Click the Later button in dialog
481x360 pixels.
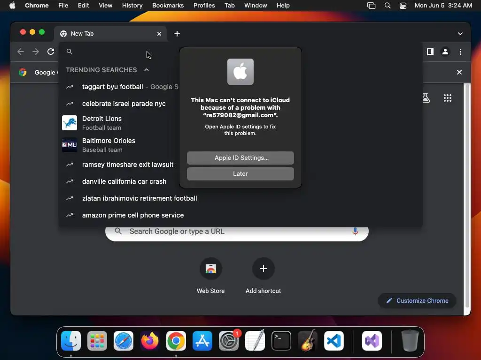click(x=240, y=173)
